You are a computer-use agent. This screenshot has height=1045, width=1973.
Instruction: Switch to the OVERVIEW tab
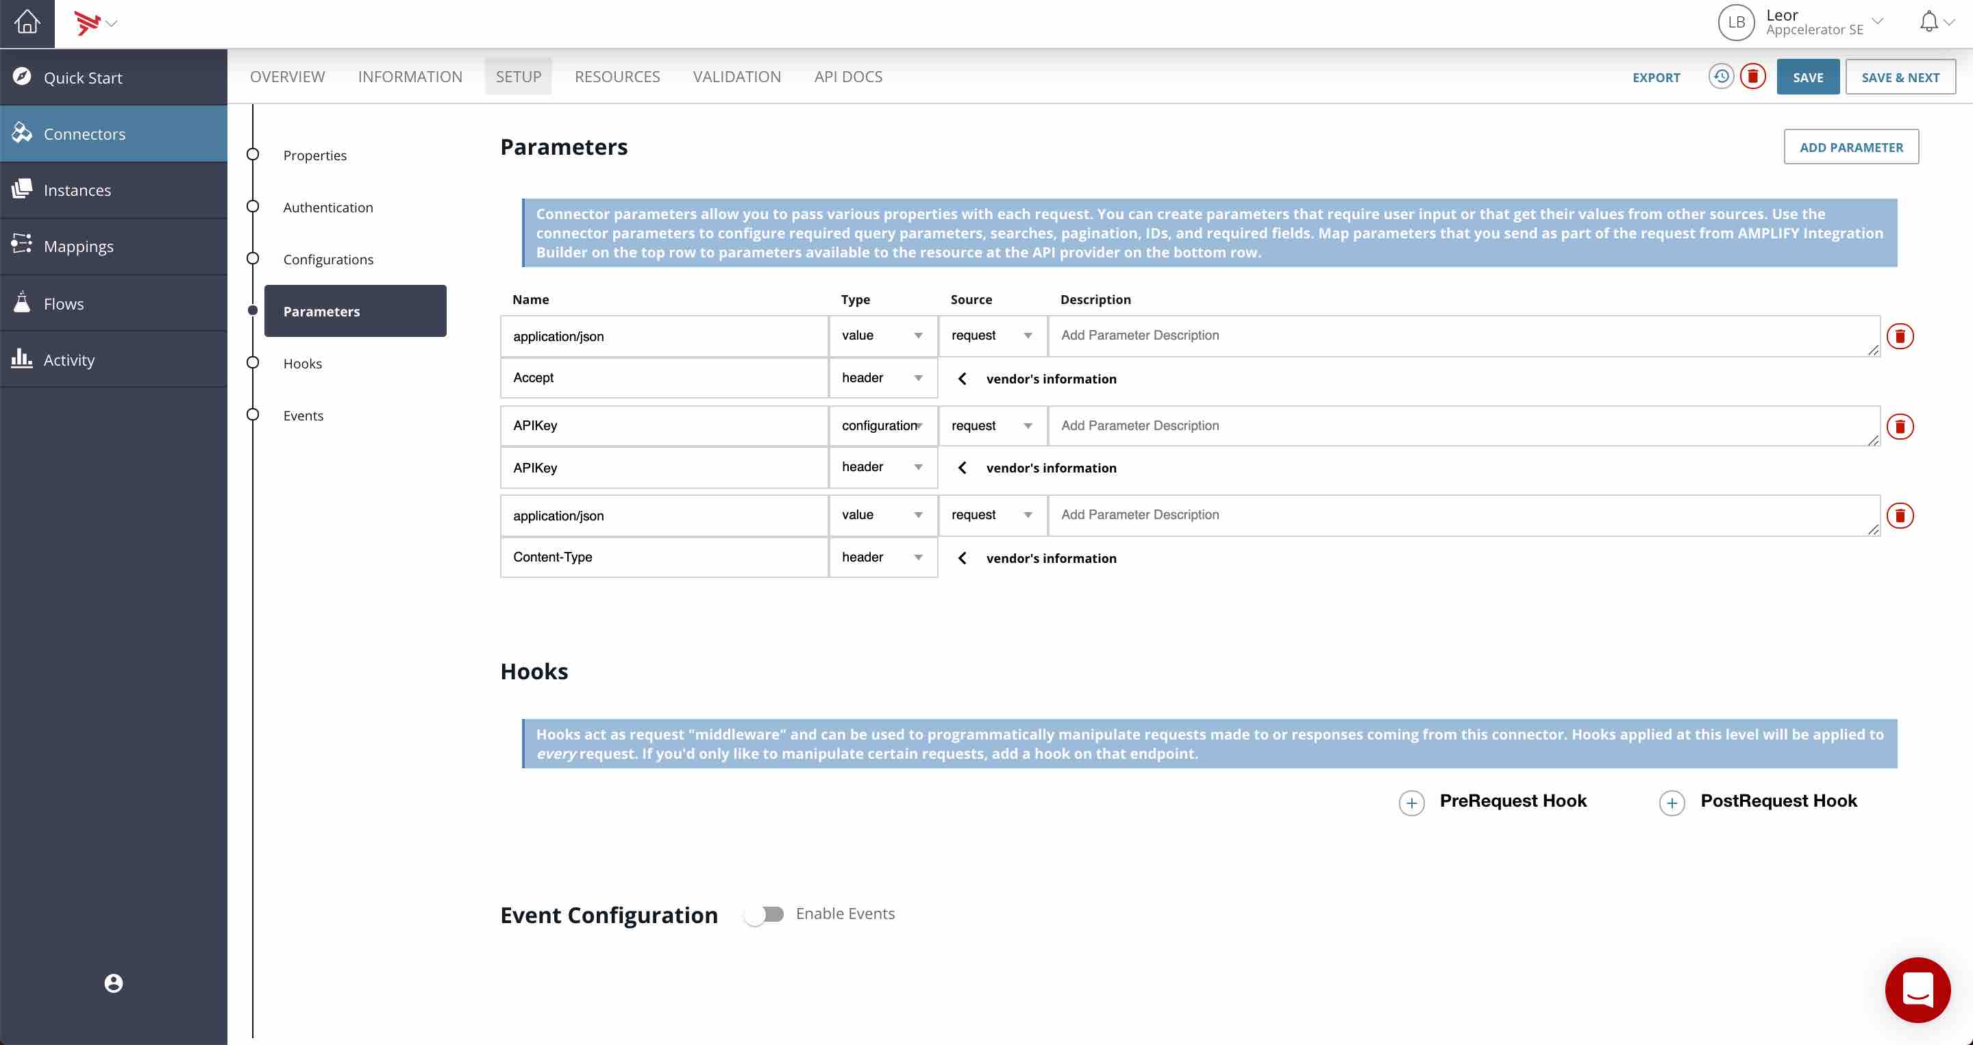tap(287, 77)
